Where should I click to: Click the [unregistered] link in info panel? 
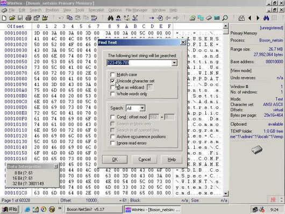272,28
